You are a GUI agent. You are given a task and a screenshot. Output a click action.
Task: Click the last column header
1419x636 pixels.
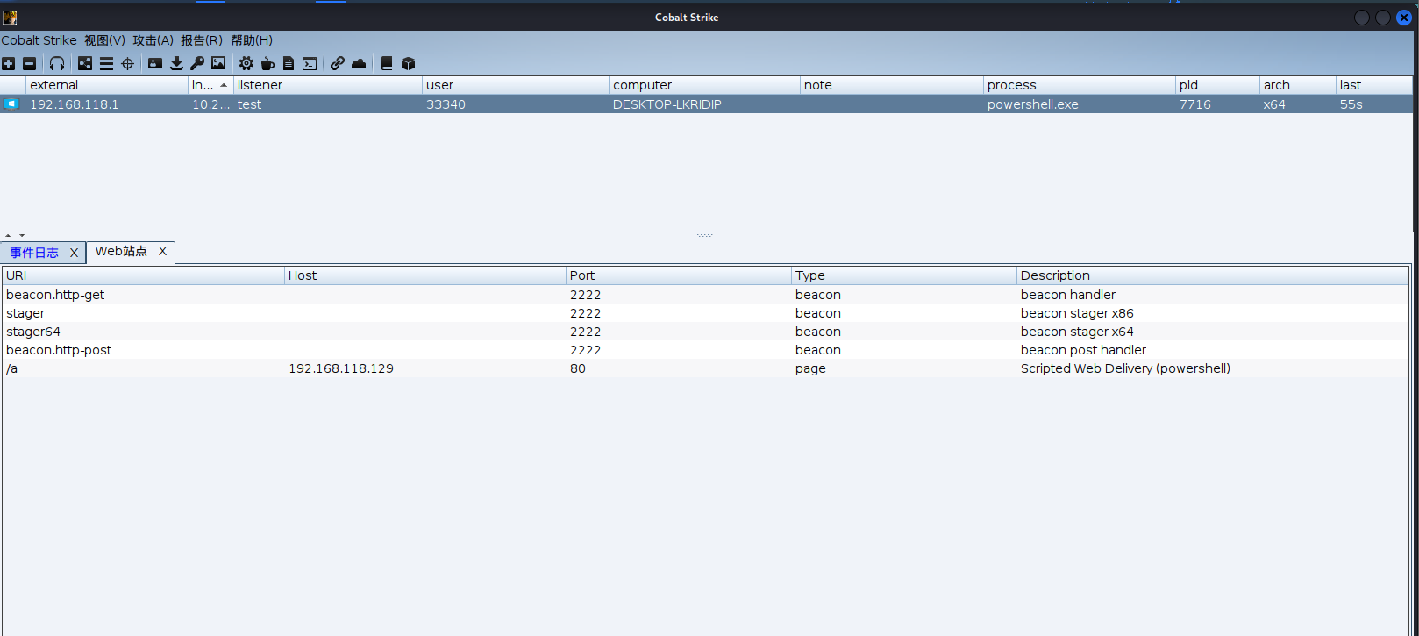point(1374,85)
